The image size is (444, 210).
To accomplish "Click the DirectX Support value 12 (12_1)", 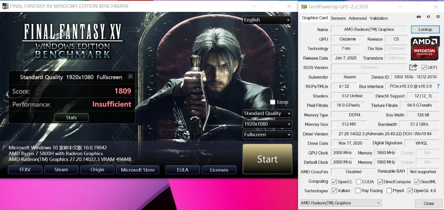I will [423, 96].
